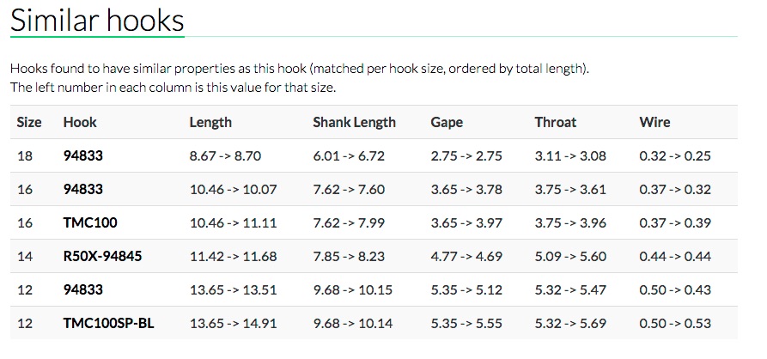The width and height of the screenshot is (767, 359).
Task: Click the throat value 5.32 -> 5.47
Action: [x=570, y=290]
